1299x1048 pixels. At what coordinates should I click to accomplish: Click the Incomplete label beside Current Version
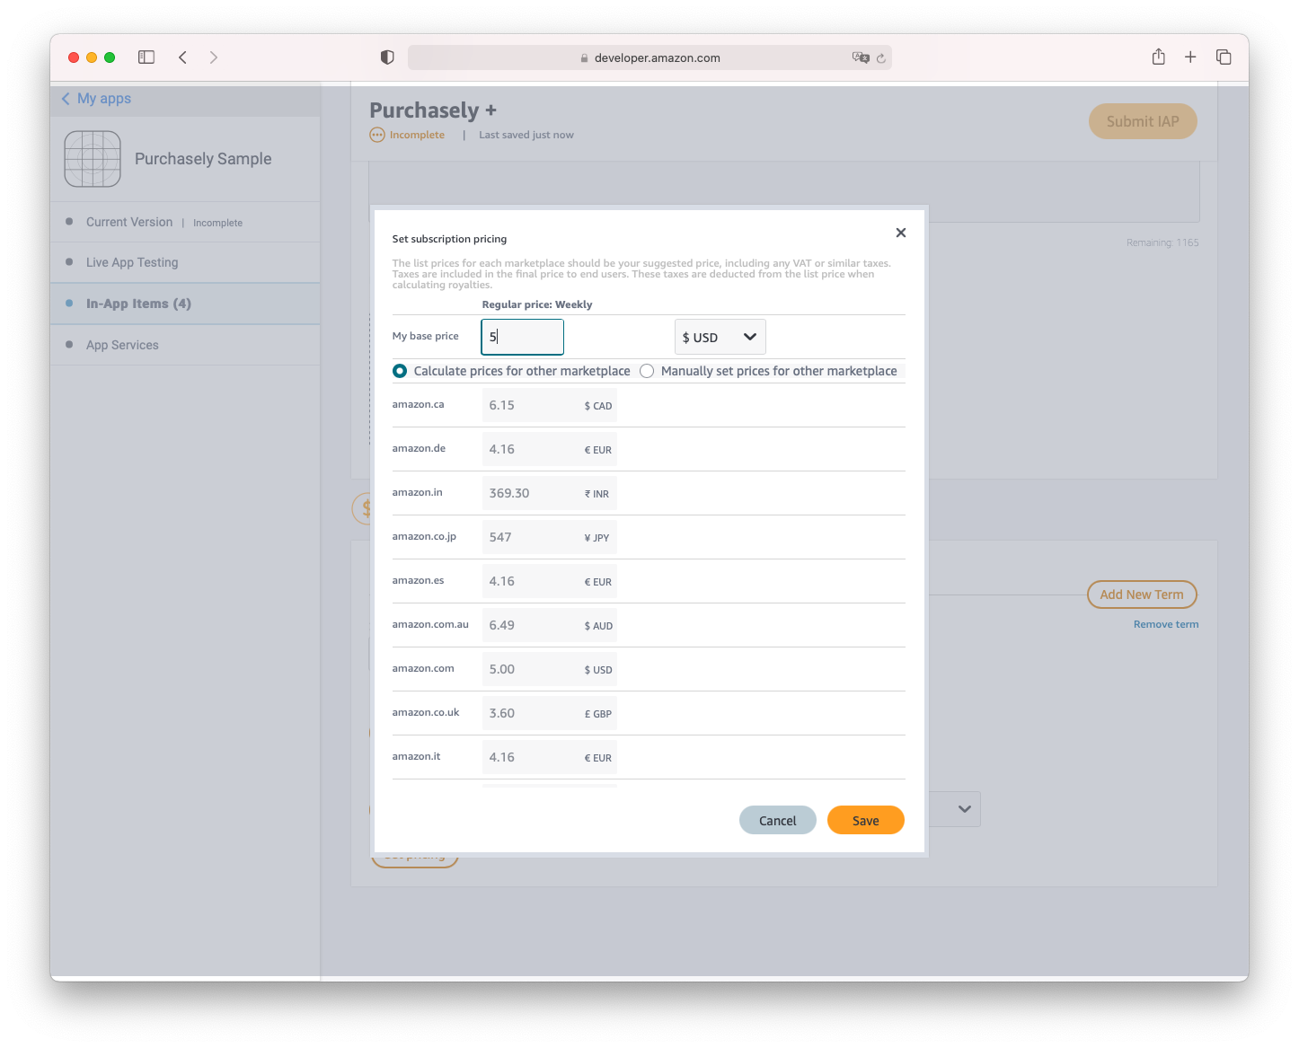coord(217,223)
